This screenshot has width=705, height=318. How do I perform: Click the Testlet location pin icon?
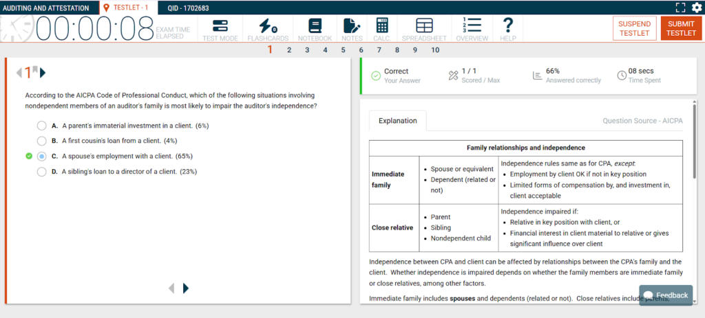[x=107, y=8]
